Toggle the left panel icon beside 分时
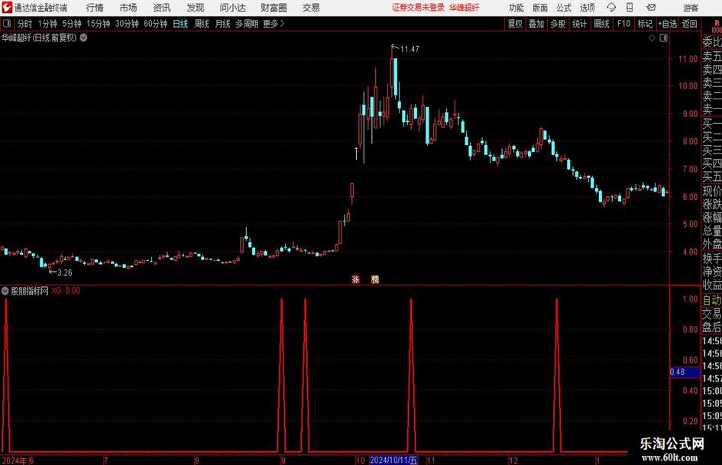The height and width of the screenshot is (465, 722). (x=7, y=24)
